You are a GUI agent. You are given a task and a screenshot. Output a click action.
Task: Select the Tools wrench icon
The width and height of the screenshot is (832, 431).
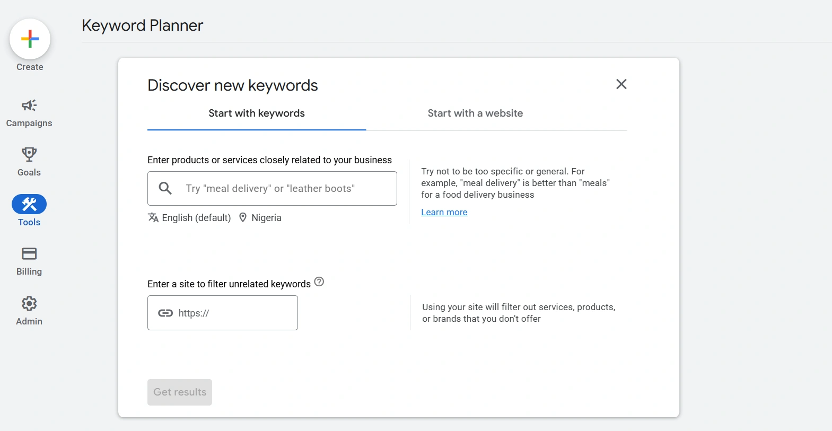coord(29,204)
